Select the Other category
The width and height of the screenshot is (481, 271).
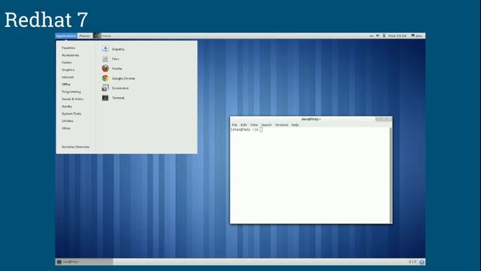pyautogui.click(x=66, y=128)
